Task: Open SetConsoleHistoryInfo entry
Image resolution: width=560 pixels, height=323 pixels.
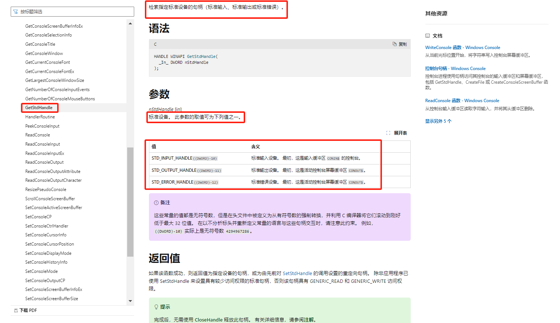Action: click(x=46, y=262)
